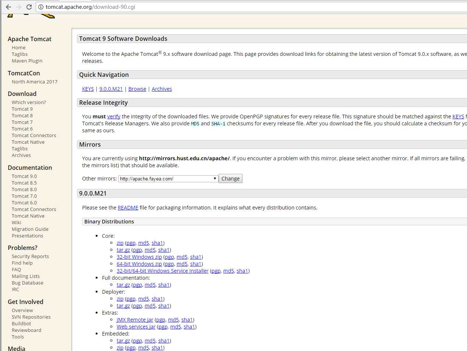The image size is (467, 351).
Task: Open Find help in sidebar
Action: coord(22,263)
